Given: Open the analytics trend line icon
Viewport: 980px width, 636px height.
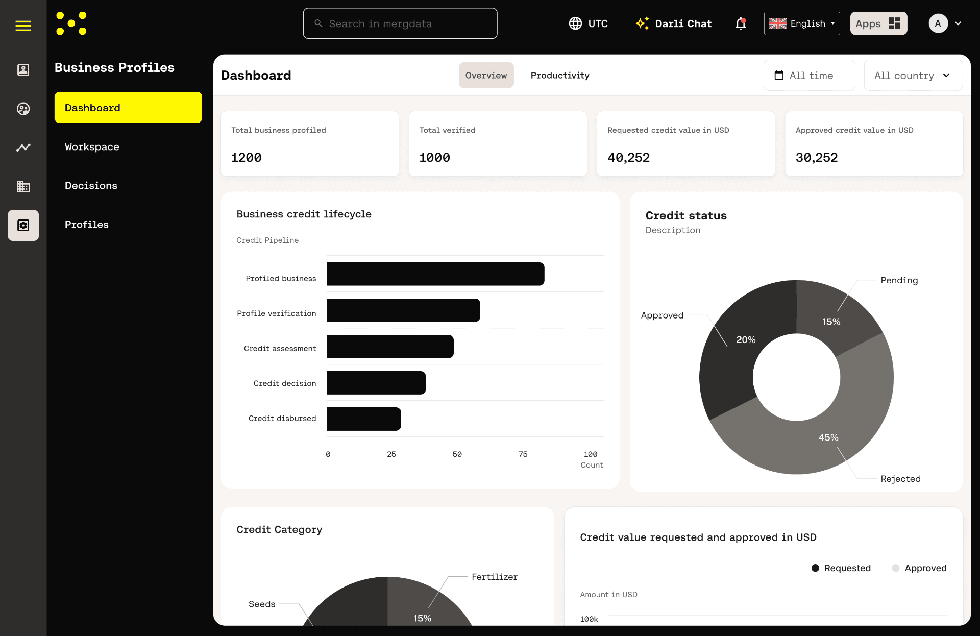Looking at the screenshot, I should [23, 148].
